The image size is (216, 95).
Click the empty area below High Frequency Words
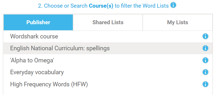[108, 93]
